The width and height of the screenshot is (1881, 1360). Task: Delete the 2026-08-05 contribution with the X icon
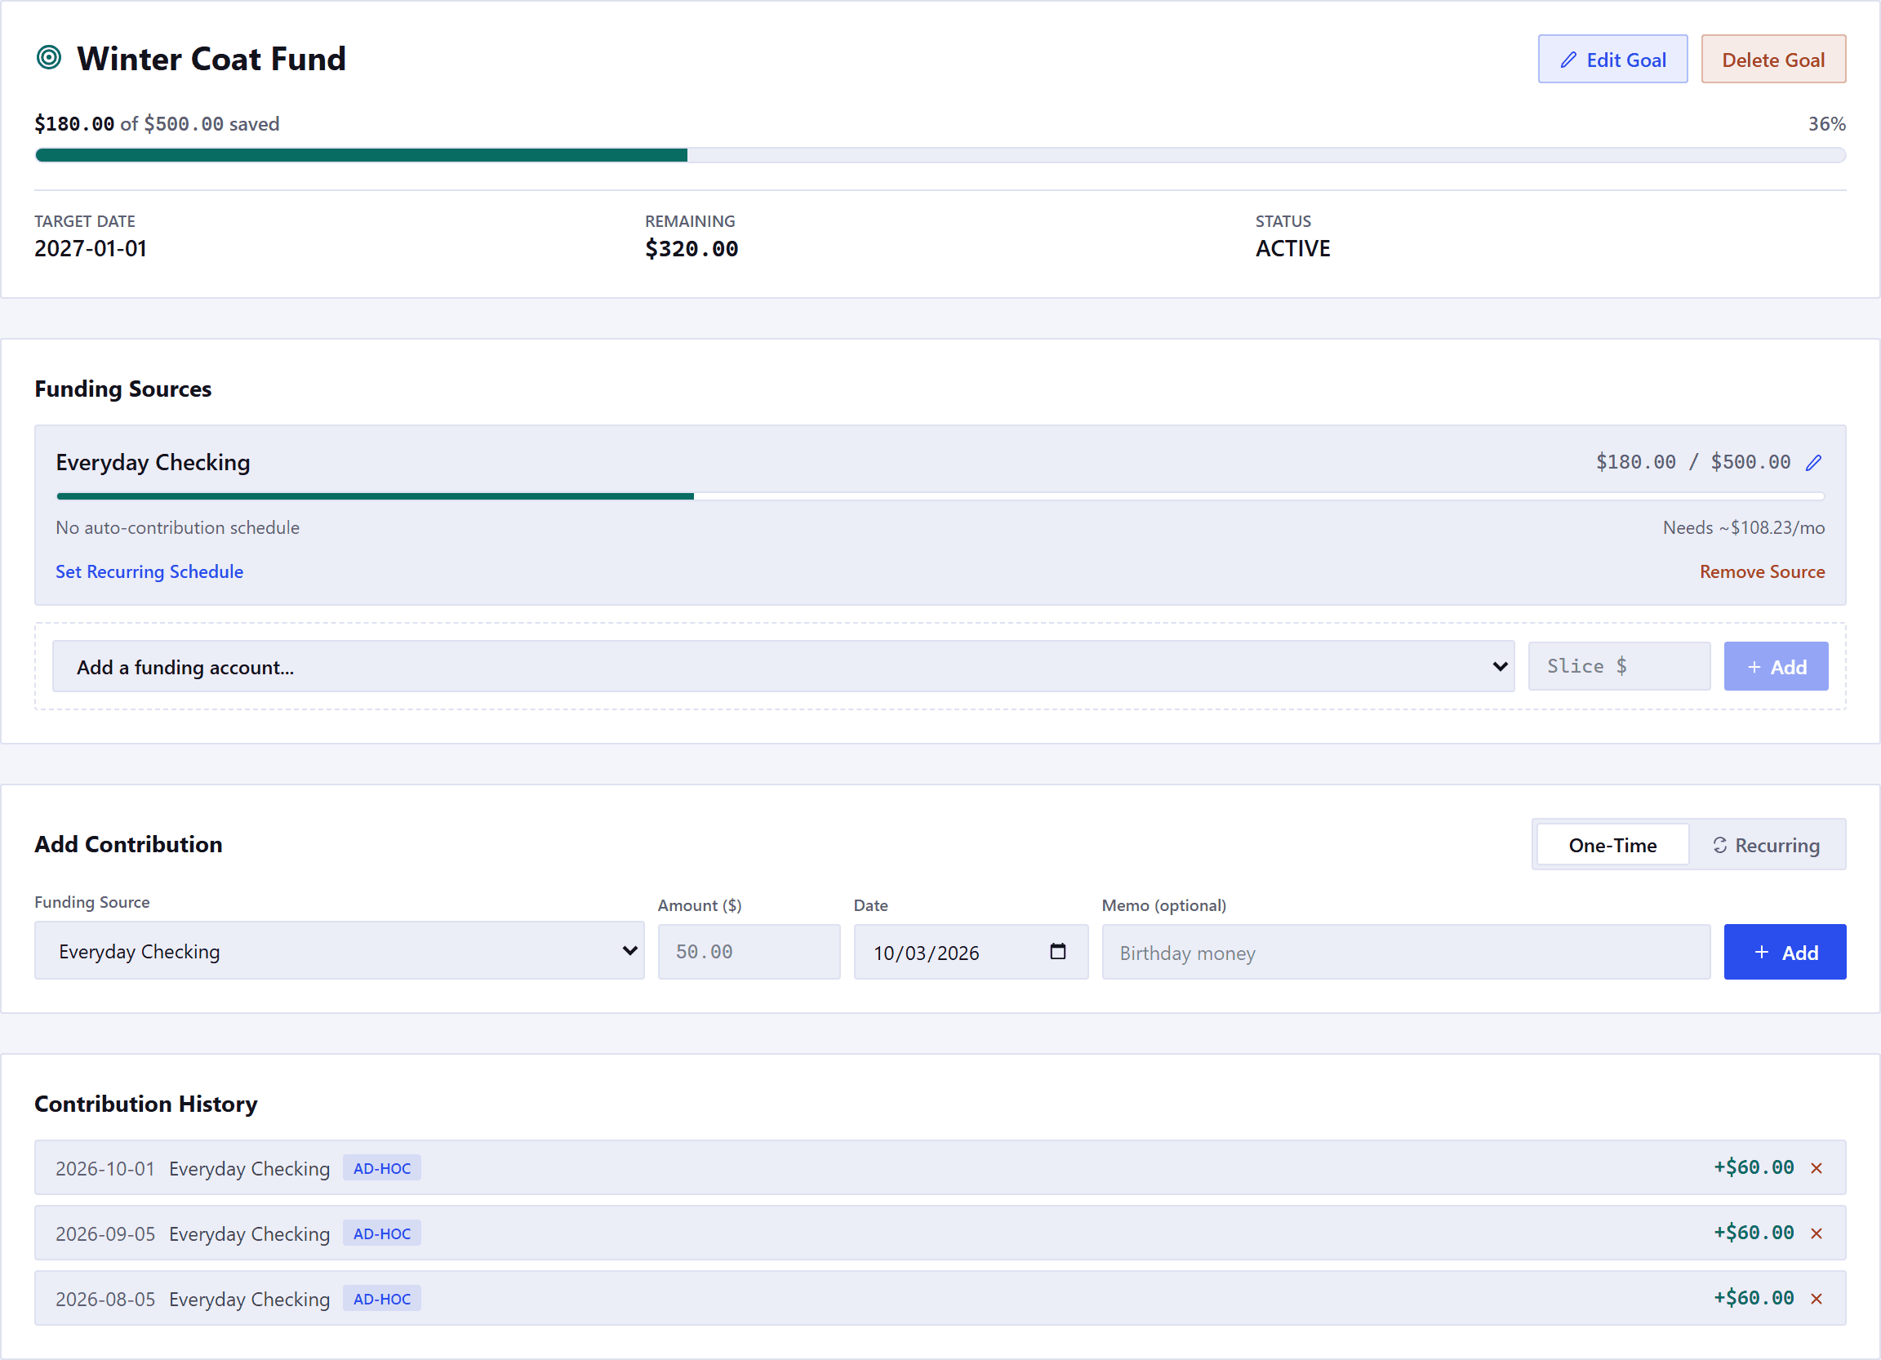pyautogui.click(x=1817, y=1300)
